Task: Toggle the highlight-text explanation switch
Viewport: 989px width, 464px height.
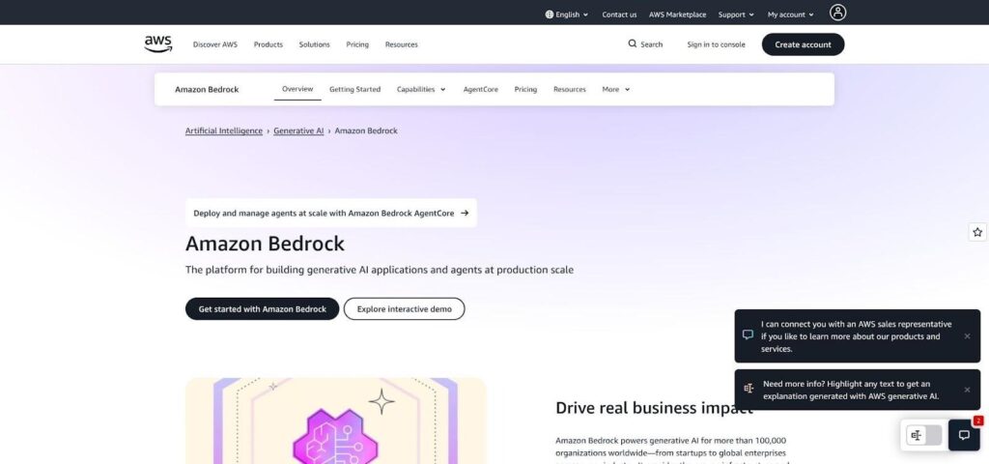Action: point(923,435)
